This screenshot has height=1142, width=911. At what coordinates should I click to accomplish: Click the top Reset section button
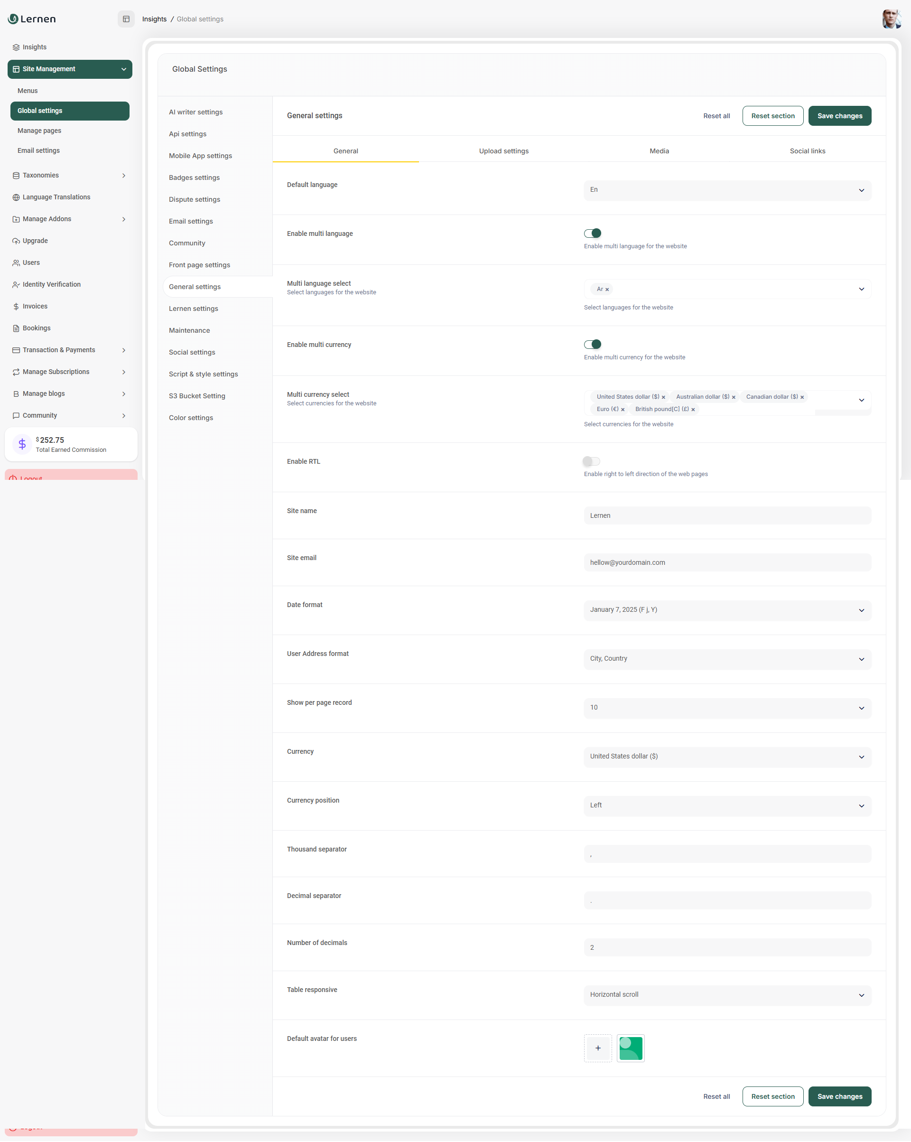pyautogui.click(x=772, y=116)
